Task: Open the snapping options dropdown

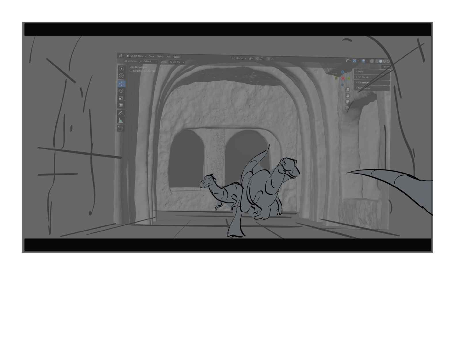Action: [x=262, y=59]
